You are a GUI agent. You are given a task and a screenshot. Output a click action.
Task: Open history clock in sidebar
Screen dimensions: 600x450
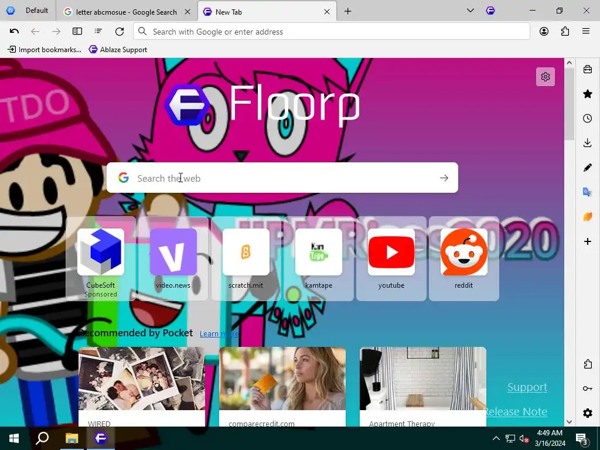point(588,118)
